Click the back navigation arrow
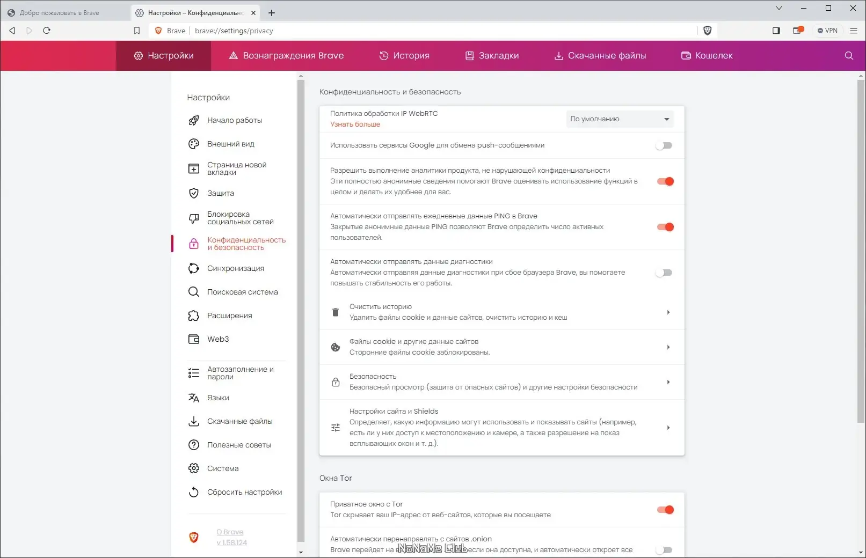The image size is (866, 558). pyautogui.click(x=12, y=31)
